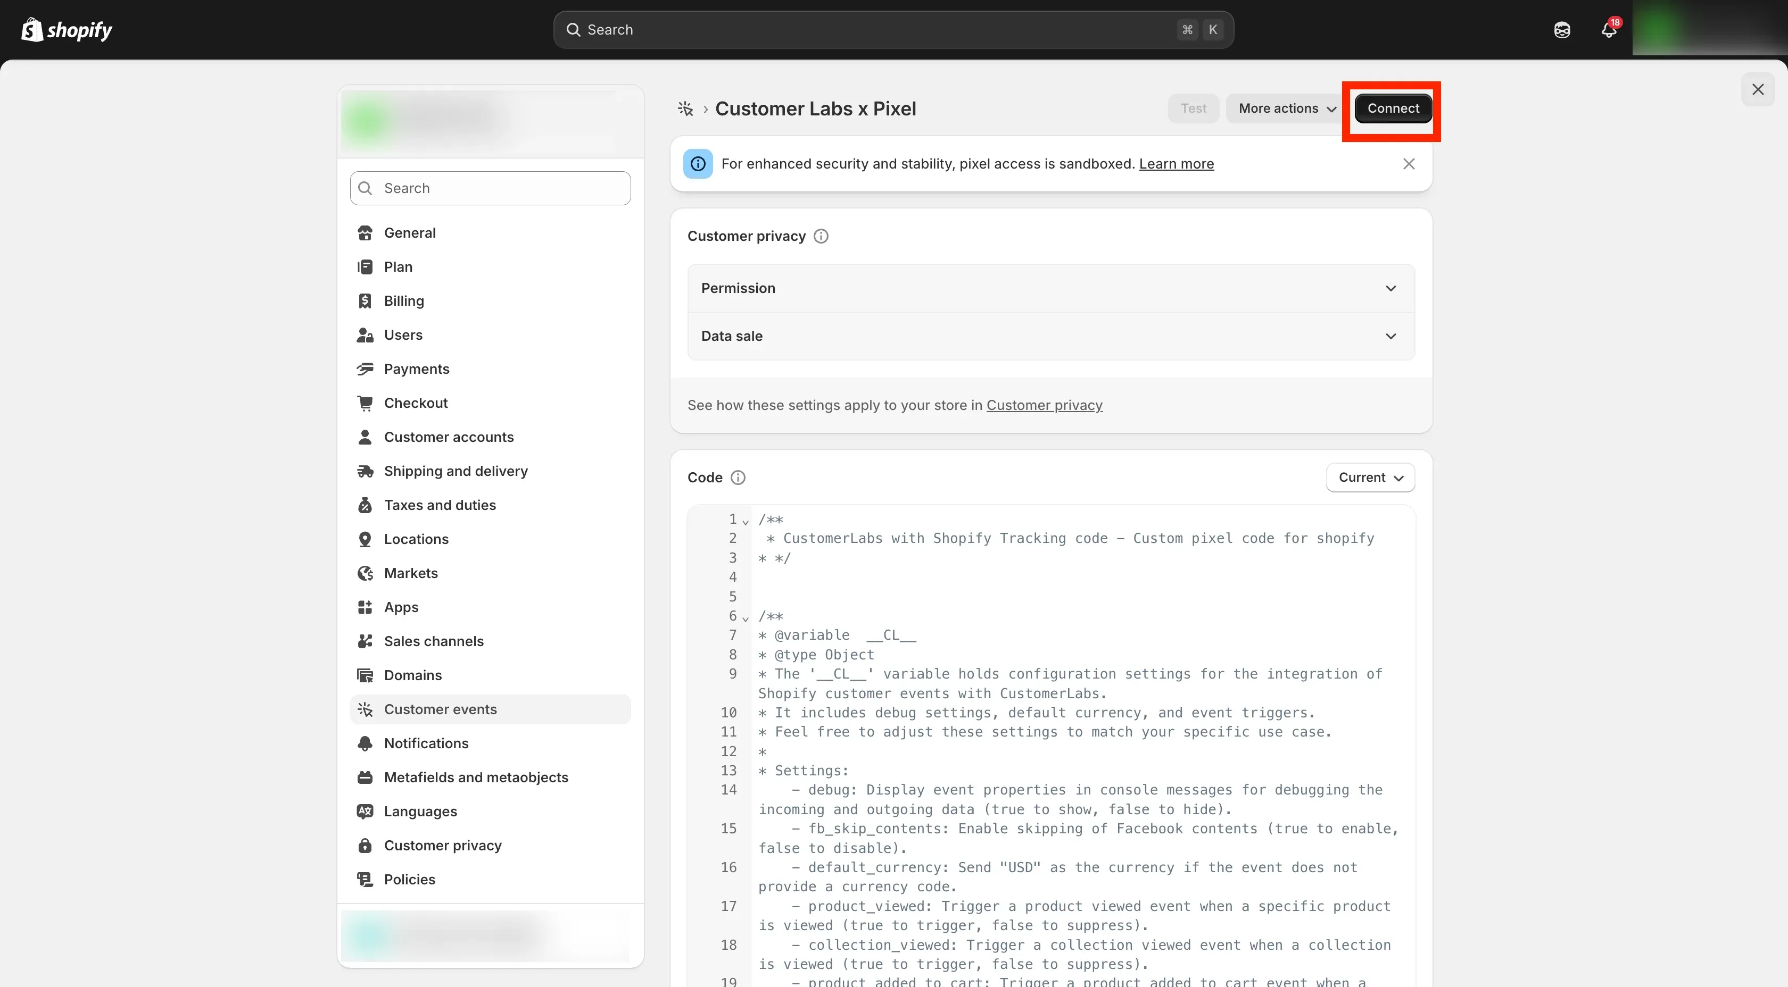
Task: Click code line 13 Settings comment
Action: click(x=803, y=771)
